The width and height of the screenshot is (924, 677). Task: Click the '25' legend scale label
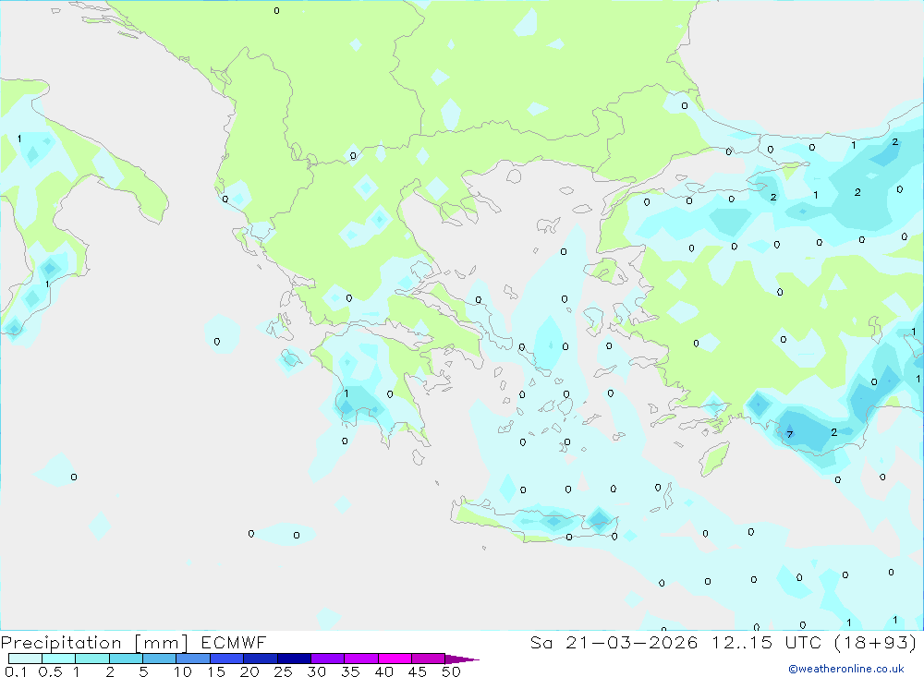point(284,671)
